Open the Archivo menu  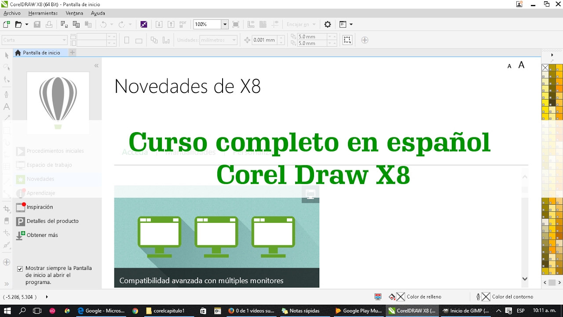click(x=12, y=13)
